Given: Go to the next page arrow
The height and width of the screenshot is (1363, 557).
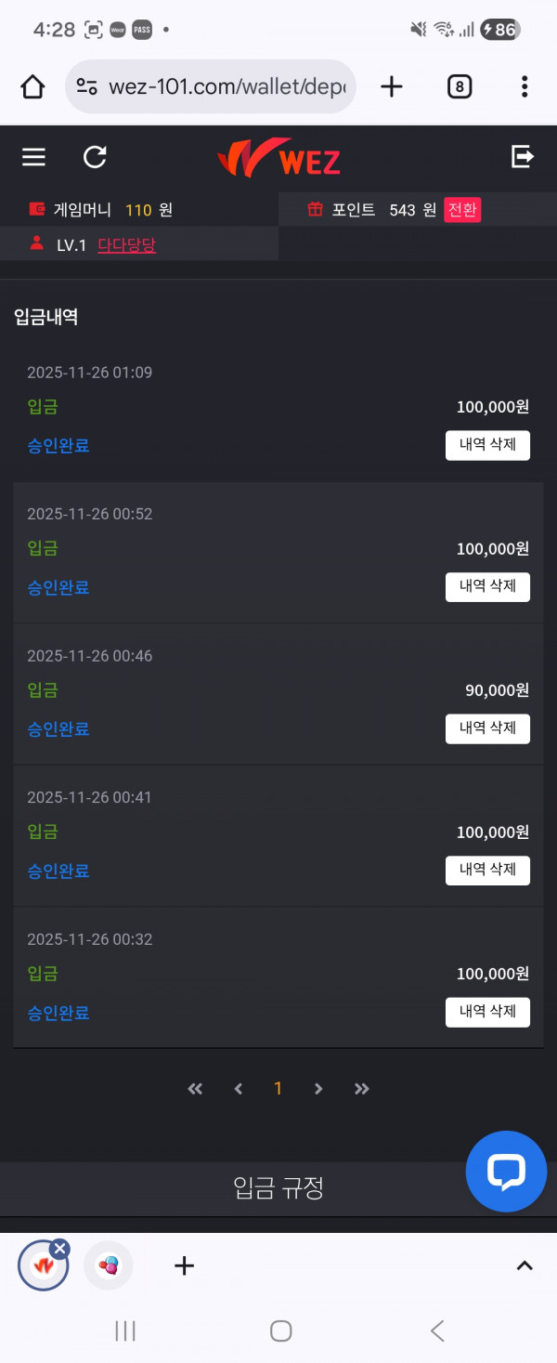Looking at the screenshot, I should pos(318,1089).
